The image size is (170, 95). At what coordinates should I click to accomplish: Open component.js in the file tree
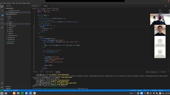(x=12, y=26)
